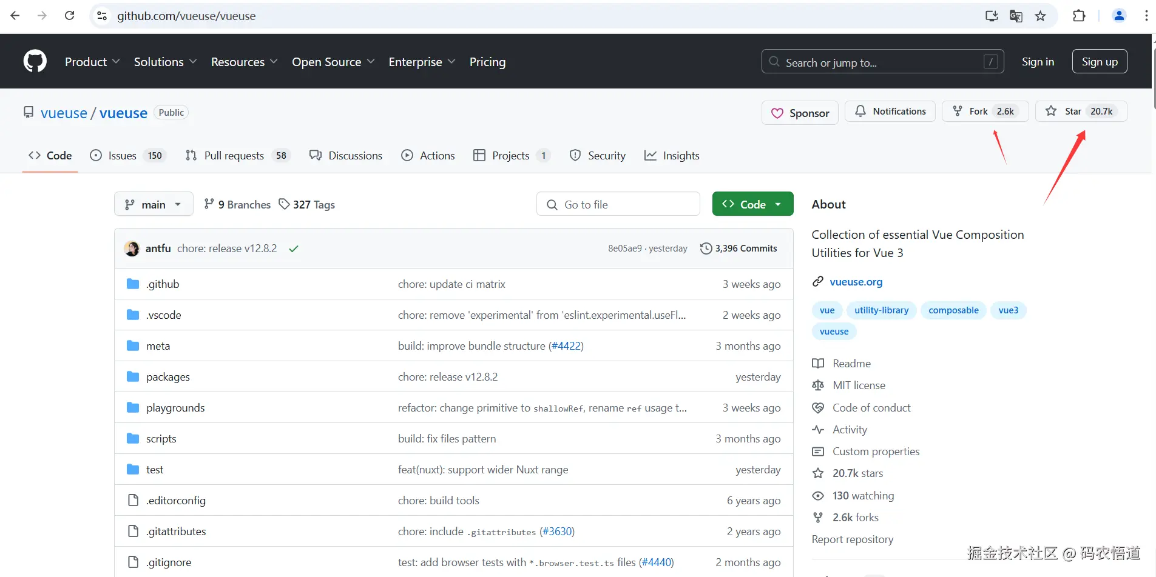This screenshot has height=577, width=1156.
Task: Click the Sign up button
Action: click(1100, 61)
